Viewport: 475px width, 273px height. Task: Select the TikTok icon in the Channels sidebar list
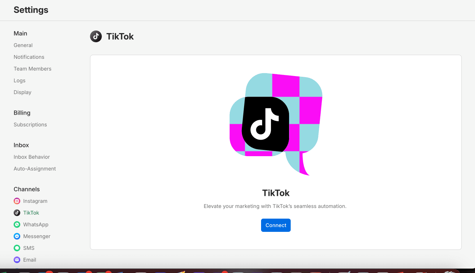17,213
